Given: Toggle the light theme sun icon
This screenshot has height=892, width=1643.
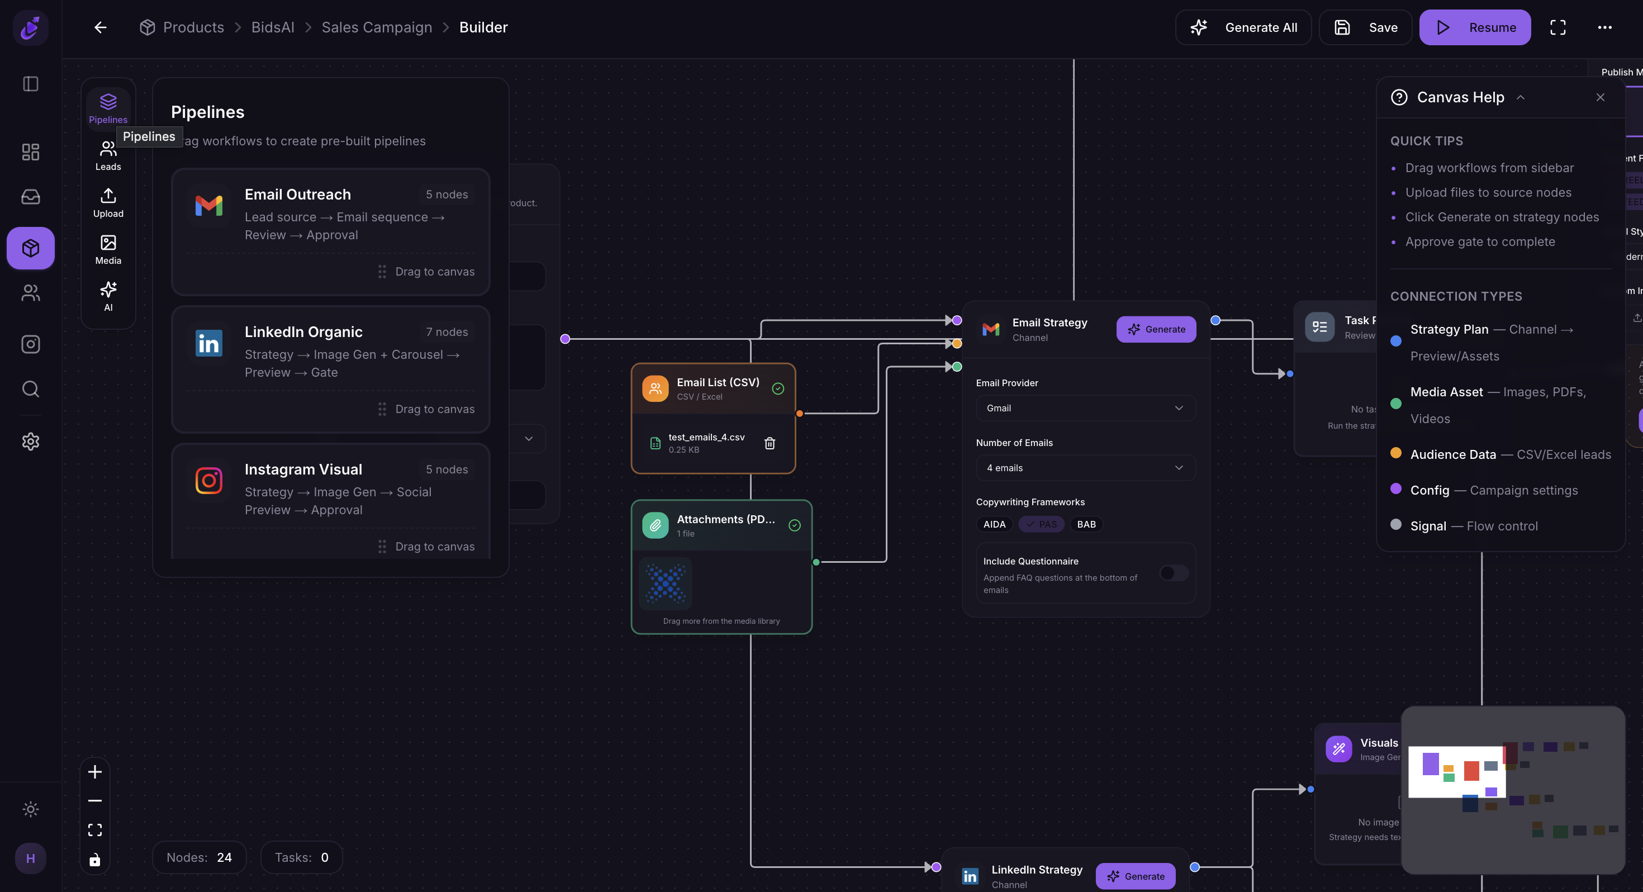Looking at the screenshot, I should point(31,809).
